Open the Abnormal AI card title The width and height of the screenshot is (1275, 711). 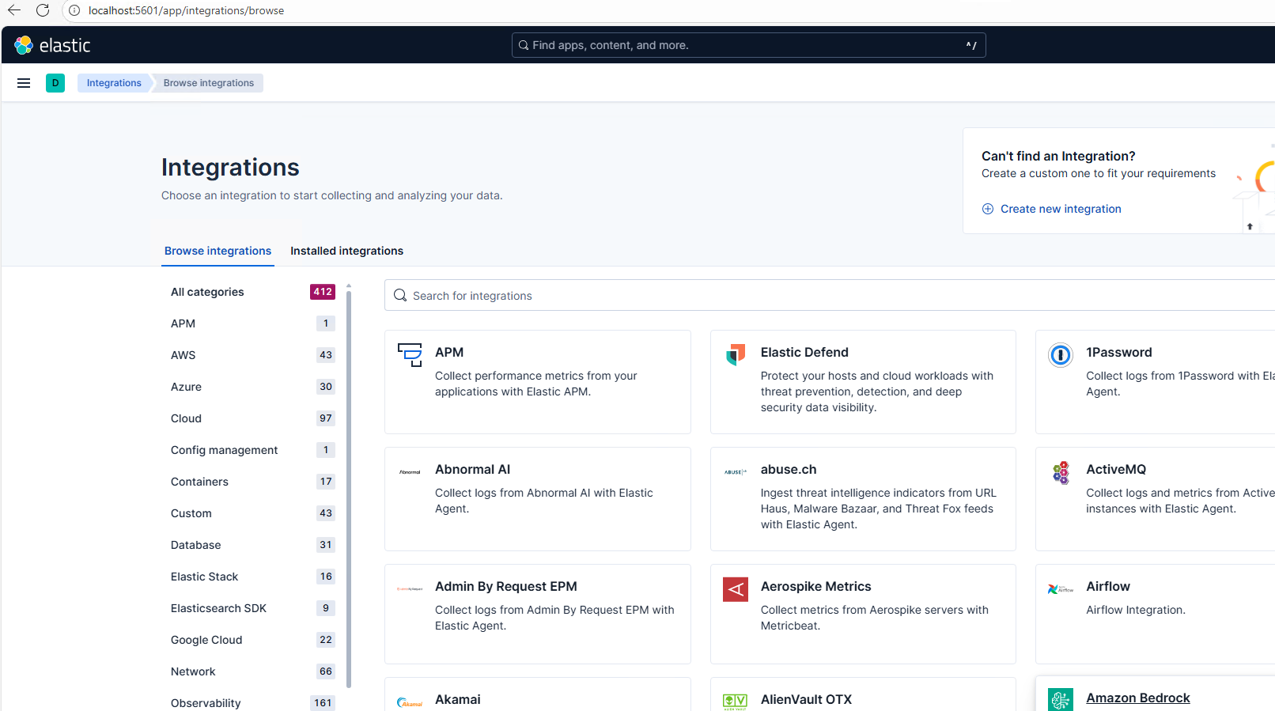pyautogui.click(x=472, y=469)
